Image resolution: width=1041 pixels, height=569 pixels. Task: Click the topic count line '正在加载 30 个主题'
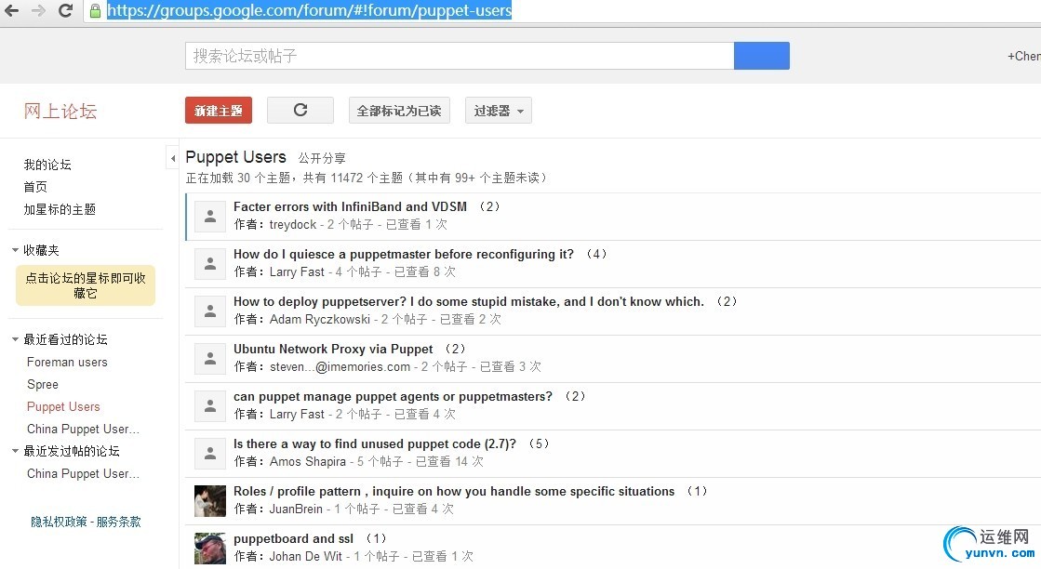coord(367,178)
